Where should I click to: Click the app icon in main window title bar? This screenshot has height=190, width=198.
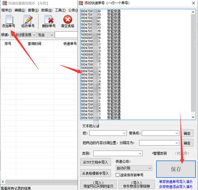[5, 3]
